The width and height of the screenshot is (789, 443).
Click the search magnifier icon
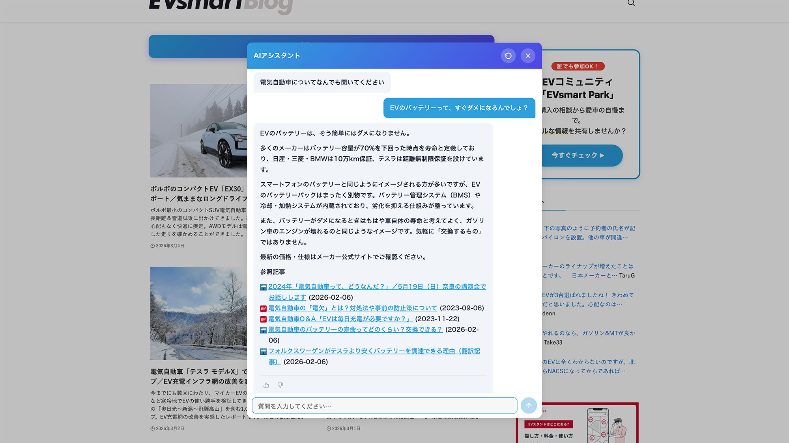click(x=631, y=3)
